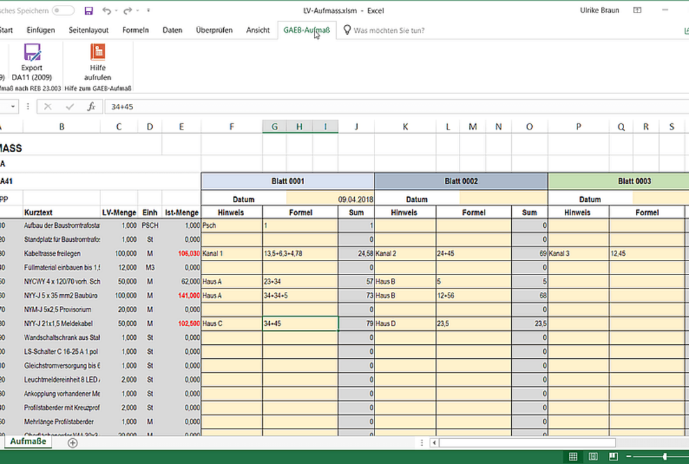Click the add new sheet button
This screenshot has width=689, height=464.
pyautogui.click(x=72, y=442)
